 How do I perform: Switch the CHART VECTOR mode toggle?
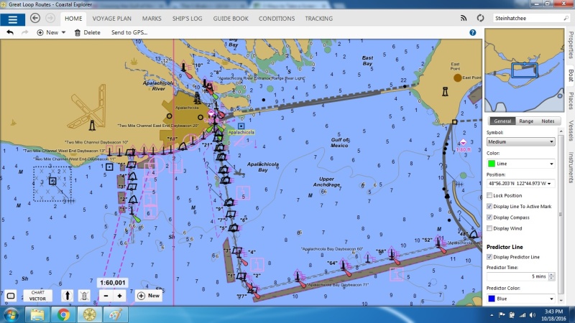[x=37, y=296]
